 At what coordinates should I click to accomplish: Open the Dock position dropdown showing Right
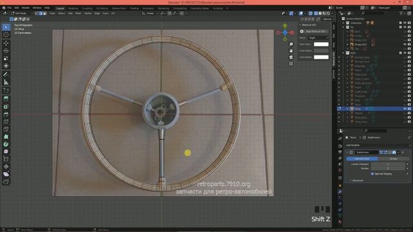coord(318,38)
